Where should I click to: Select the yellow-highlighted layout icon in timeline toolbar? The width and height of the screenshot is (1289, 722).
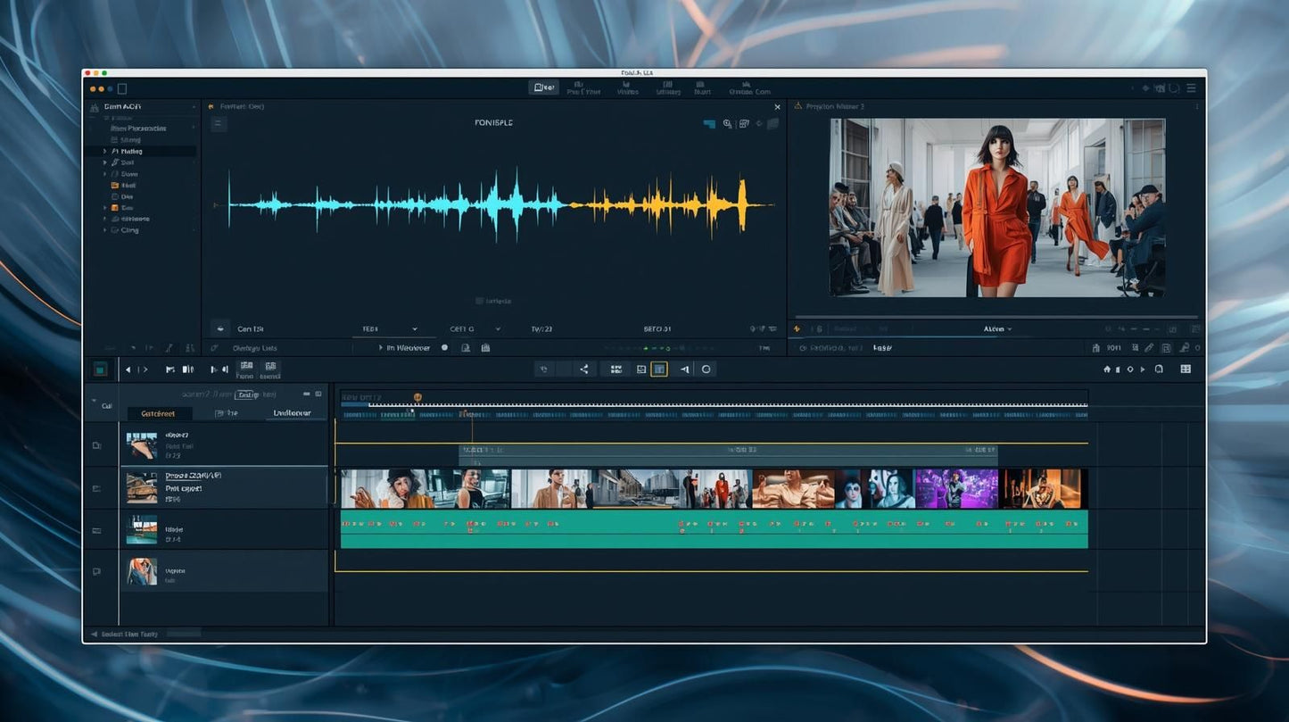pyautogui.click(x=659, y=369)
